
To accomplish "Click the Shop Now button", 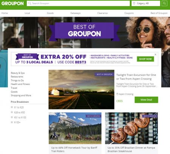I will [x=145, y=59].
